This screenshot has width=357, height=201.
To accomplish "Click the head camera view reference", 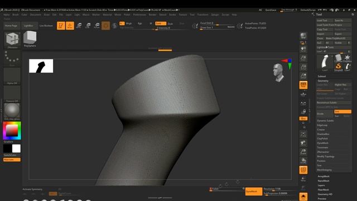I will (x=279, y=73).
